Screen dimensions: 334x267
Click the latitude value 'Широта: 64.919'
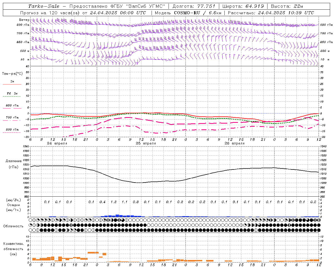(x=243, y=6)
